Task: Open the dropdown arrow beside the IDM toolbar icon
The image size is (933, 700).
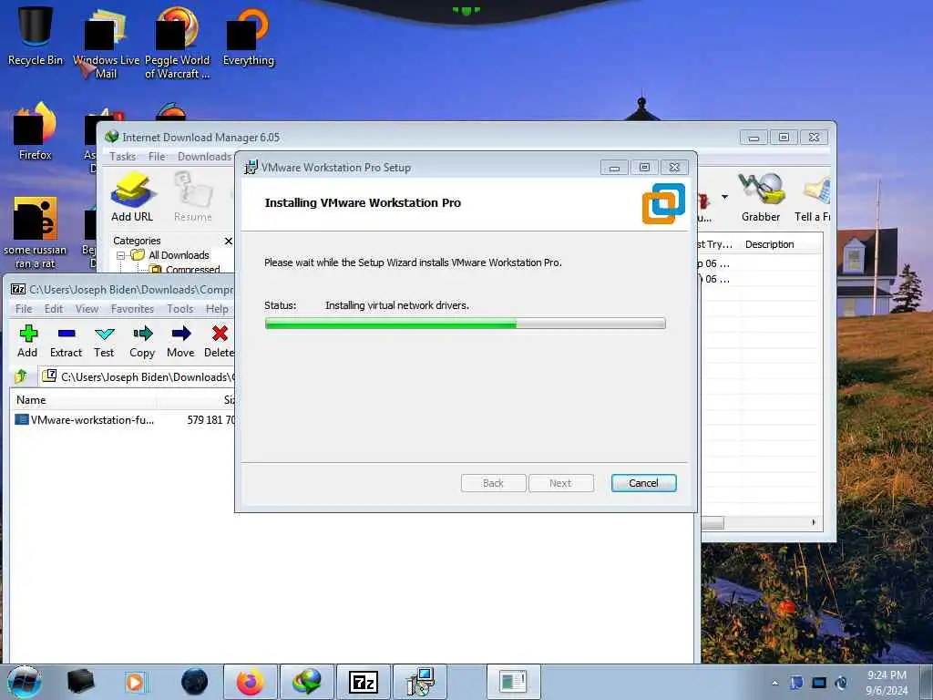Action: click(724, 197)
